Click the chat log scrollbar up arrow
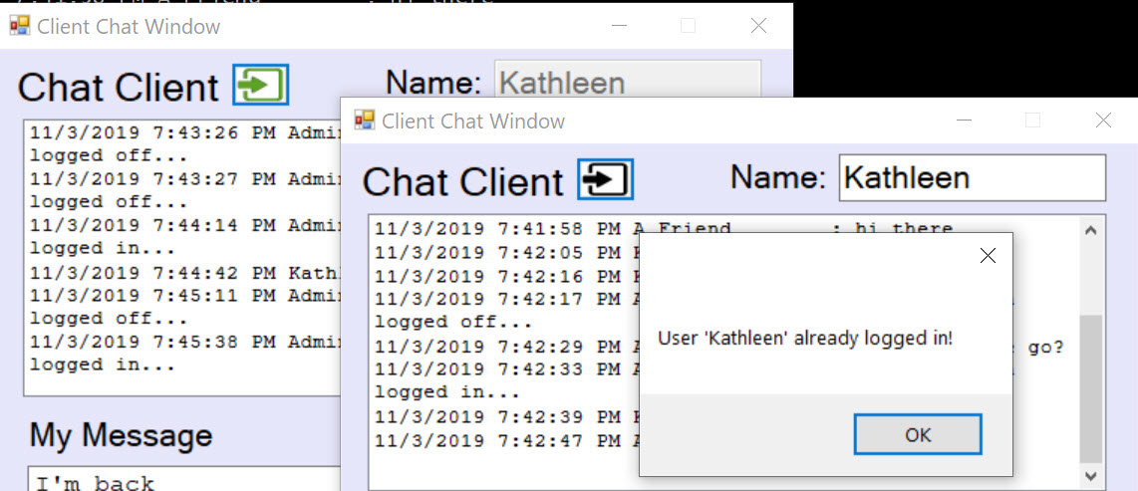Image resolution: width=1138 pixels, height=491 pixels. (x=1091, y=231)
